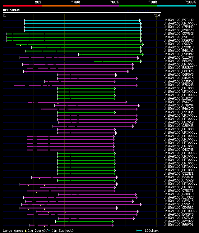Select the UniRef100_A0YUK7 label
199x233 pixels.
pyautogui.click(x=178, y=222)
